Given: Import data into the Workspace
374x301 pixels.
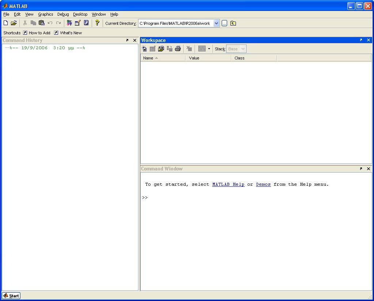Looking at the screenshot, I should click(161, 49).
